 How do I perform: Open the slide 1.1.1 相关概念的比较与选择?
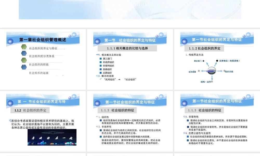130,59
